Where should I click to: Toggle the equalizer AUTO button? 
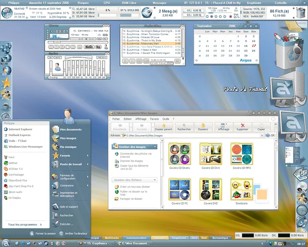[x=58, y=57]
